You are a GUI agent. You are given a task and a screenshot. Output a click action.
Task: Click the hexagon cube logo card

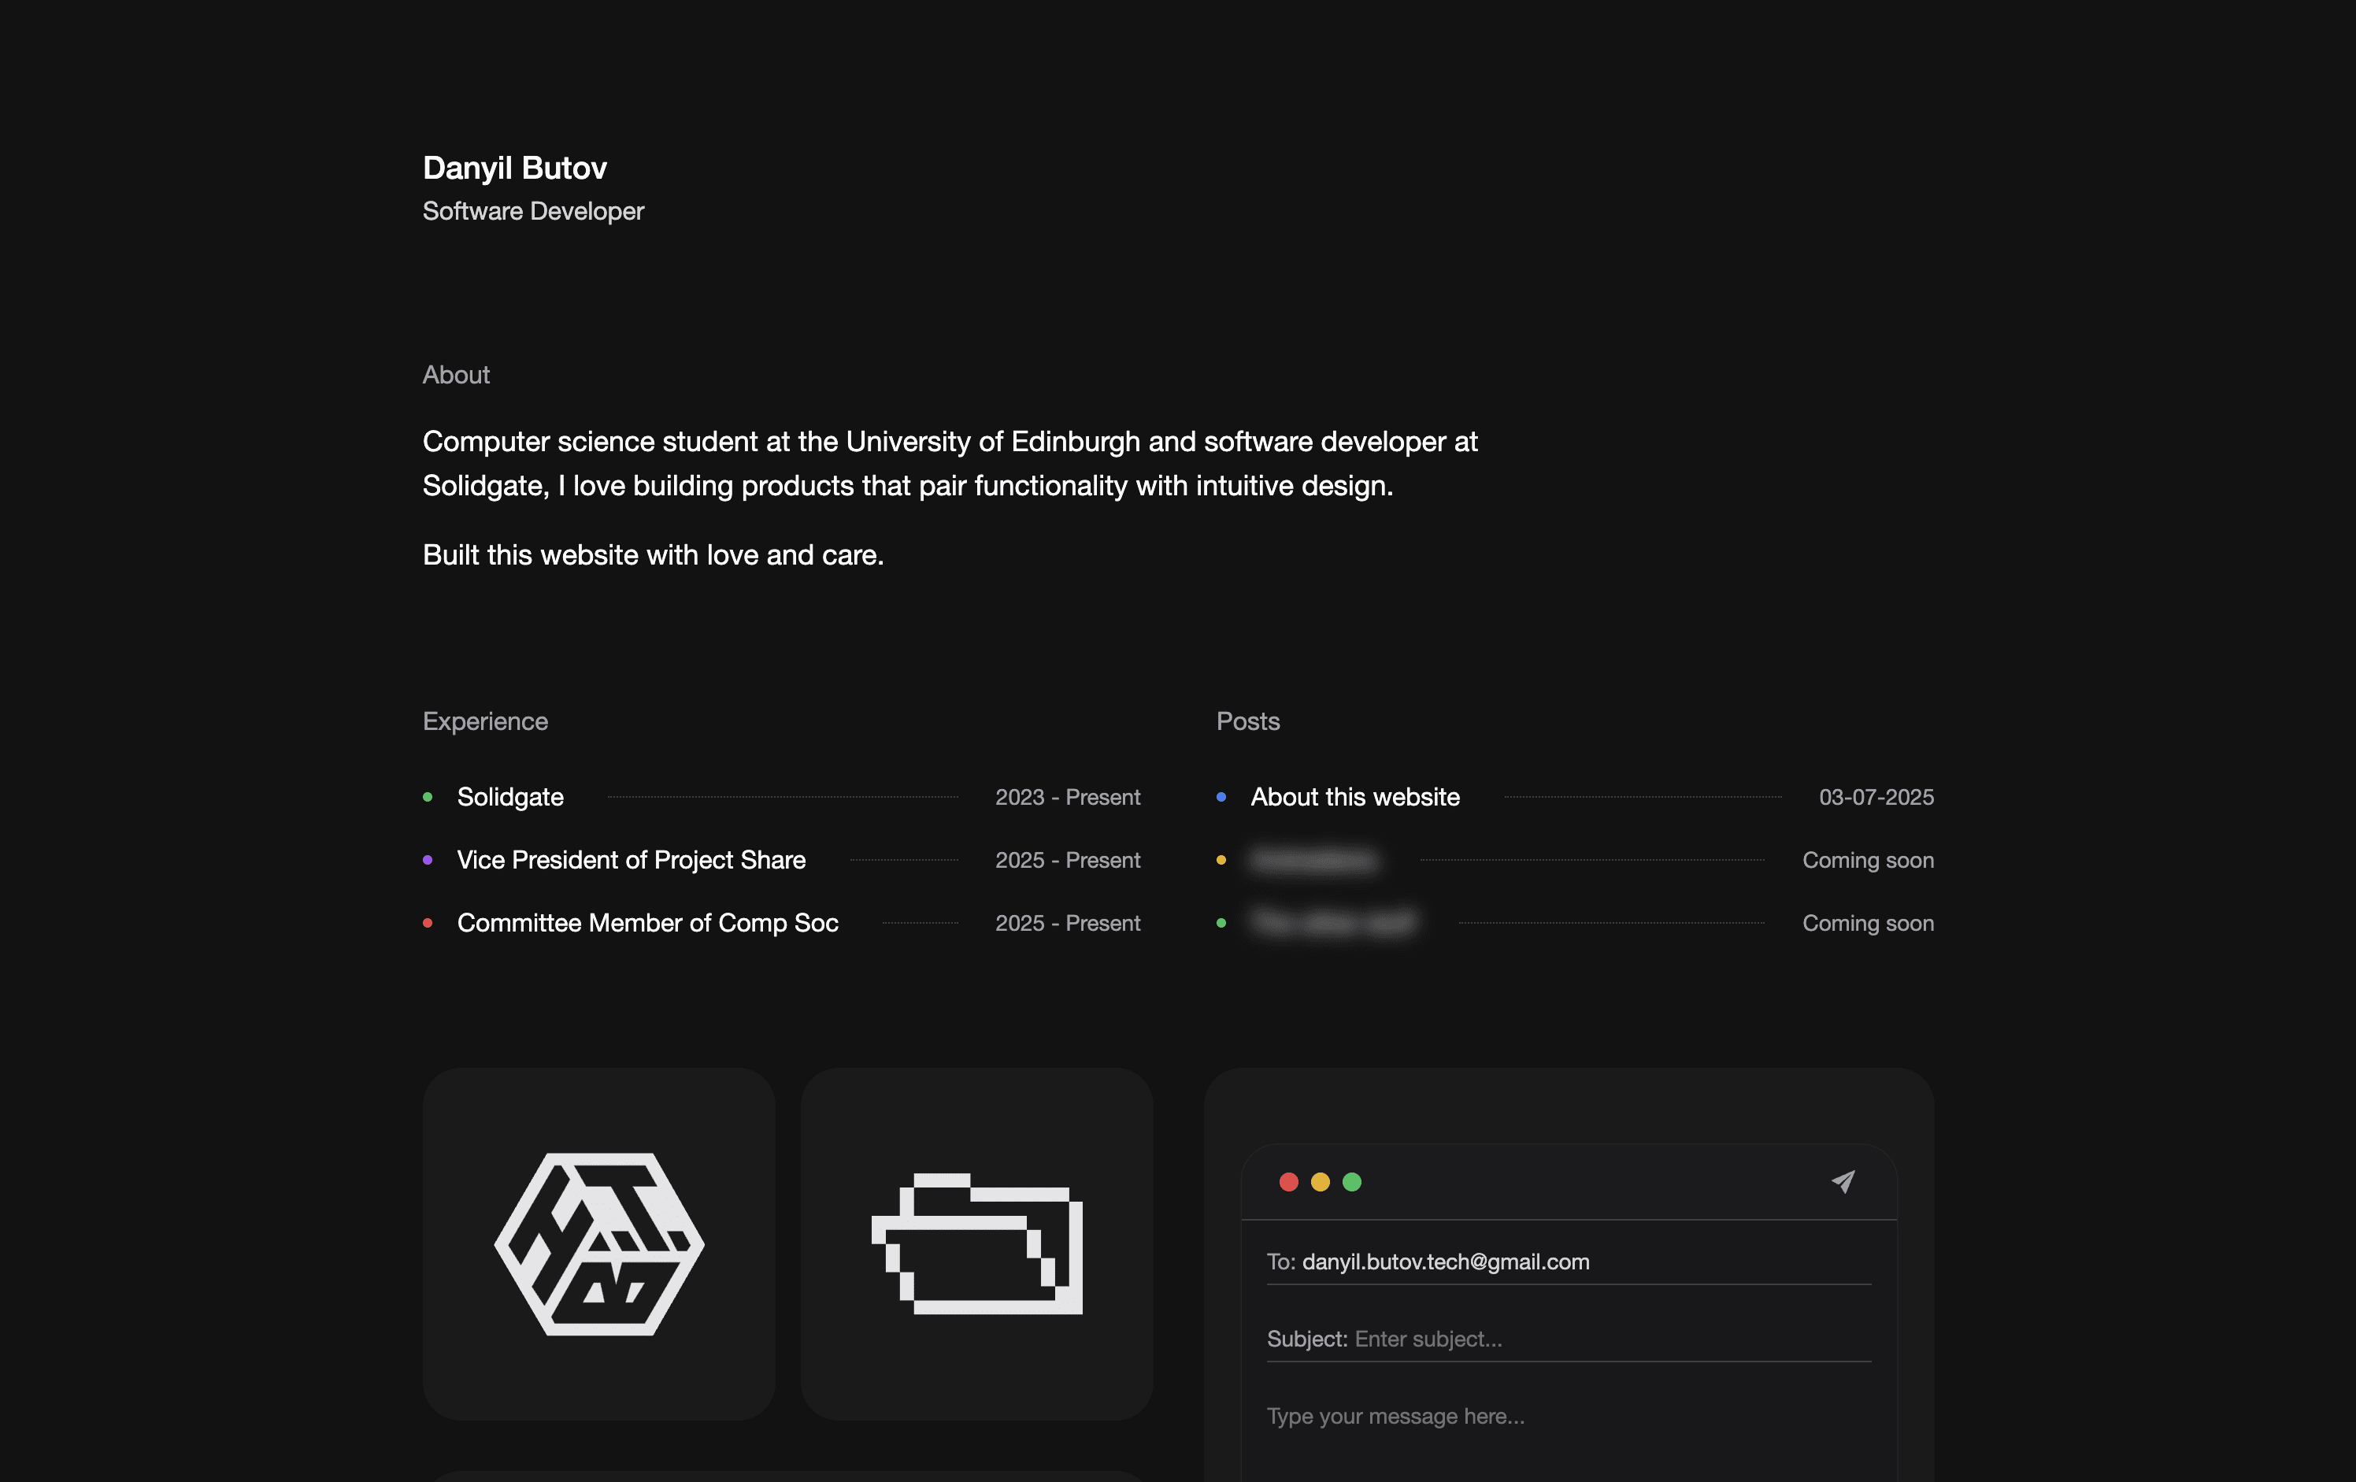point(598,1243)
